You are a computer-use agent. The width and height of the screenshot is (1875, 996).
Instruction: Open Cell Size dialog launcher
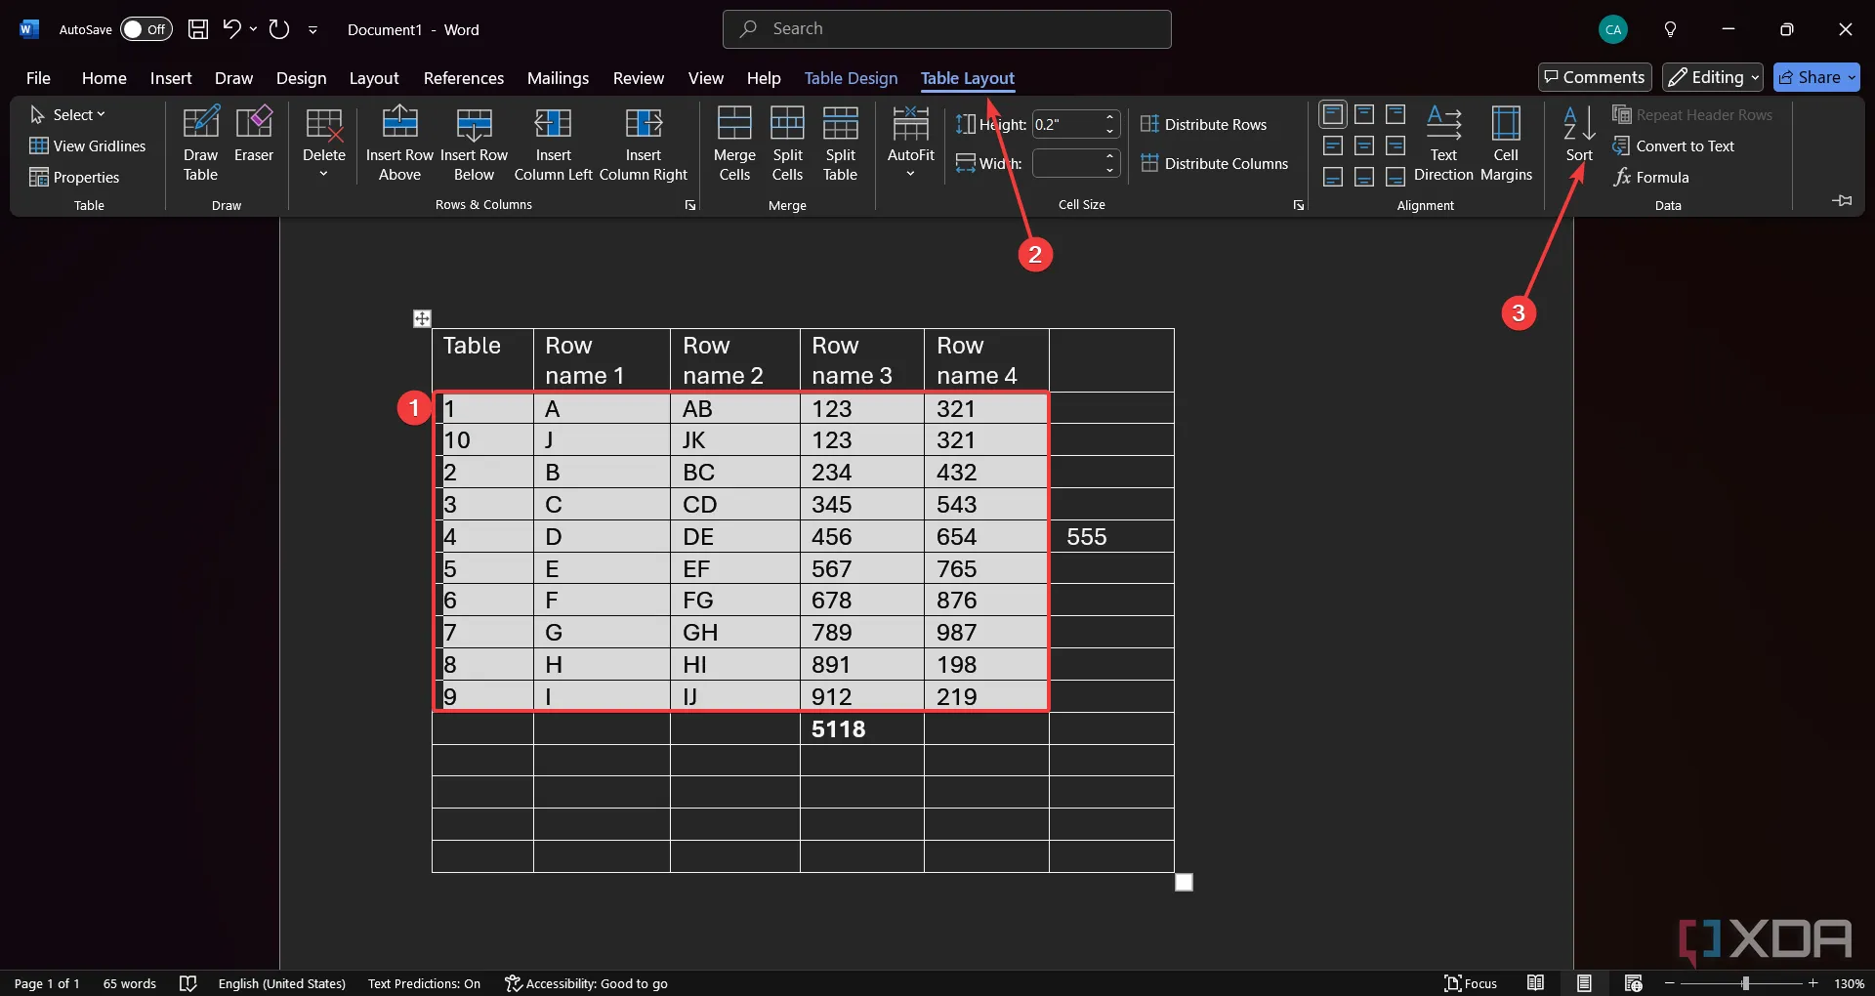[1299, 205]
